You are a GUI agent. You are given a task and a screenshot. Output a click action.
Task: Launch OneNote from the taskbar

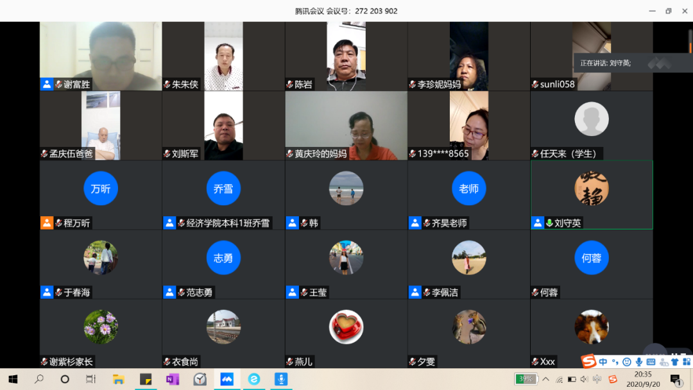173,379
